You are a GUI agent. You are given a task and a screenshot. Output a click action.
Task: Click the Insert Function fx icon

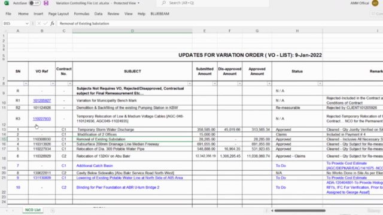tap(52, 23)
